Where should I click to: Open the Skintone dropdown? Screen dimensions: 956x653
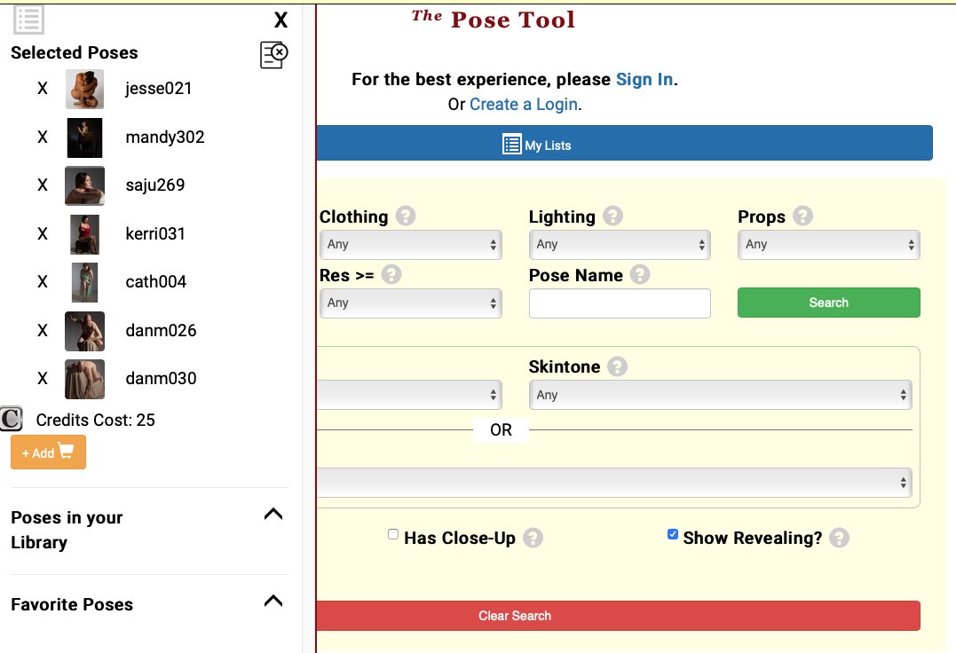click(721, 395)
